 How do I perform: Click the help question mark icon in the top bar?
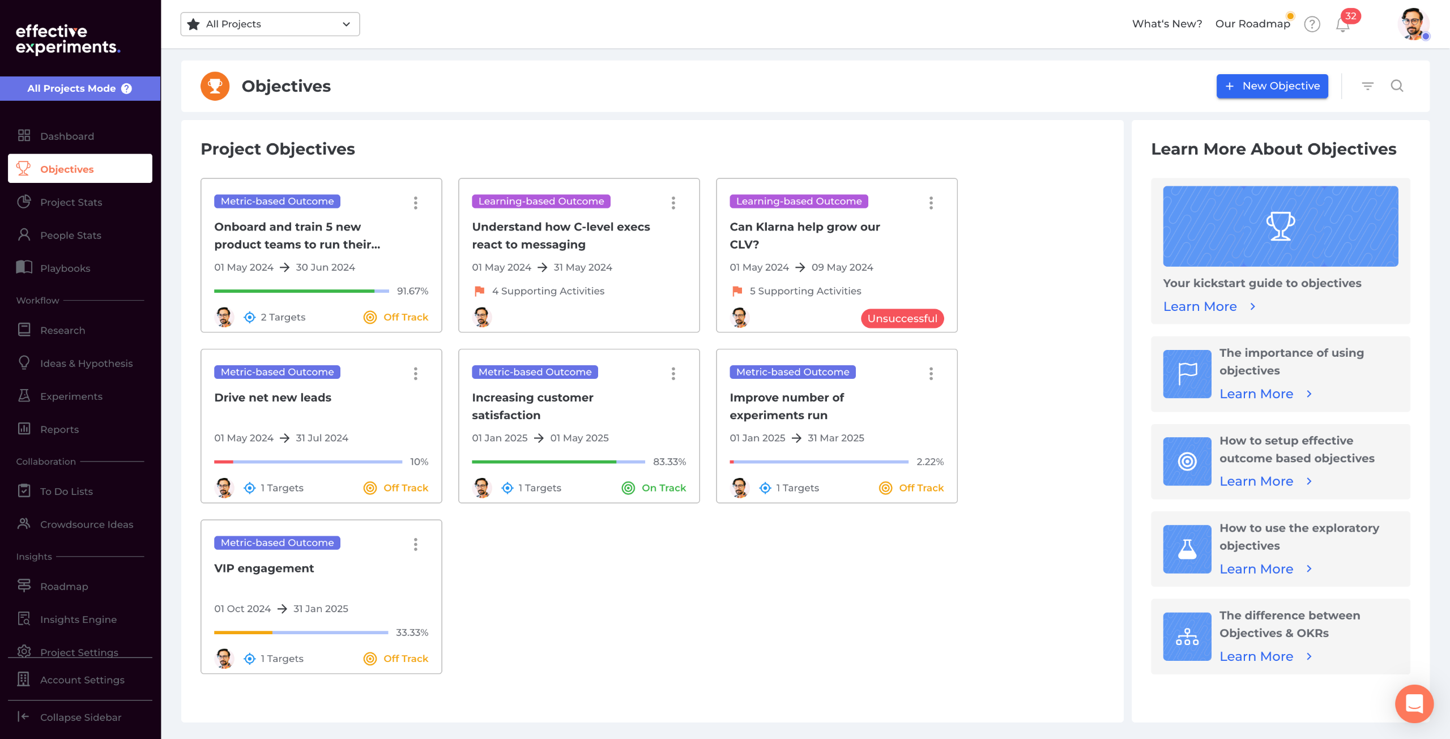coord(1312,24)
